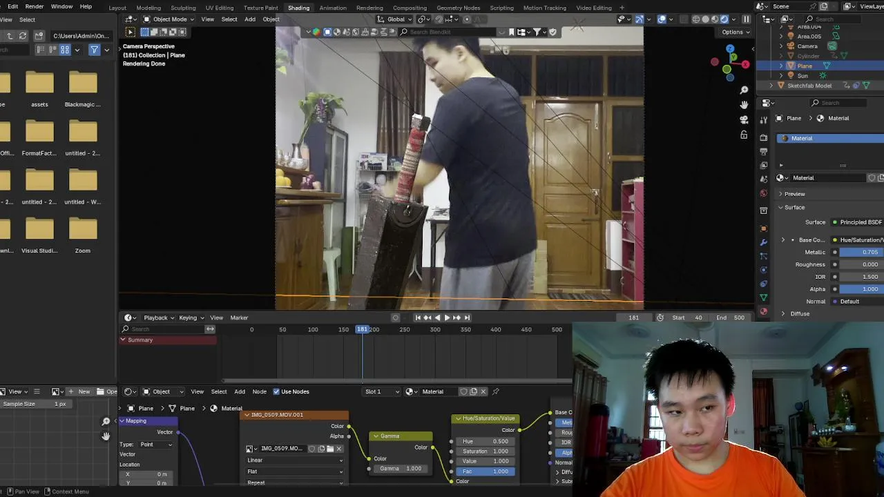
Task: Switch to the Compositing workspace tab
Action: pos(410,8)
